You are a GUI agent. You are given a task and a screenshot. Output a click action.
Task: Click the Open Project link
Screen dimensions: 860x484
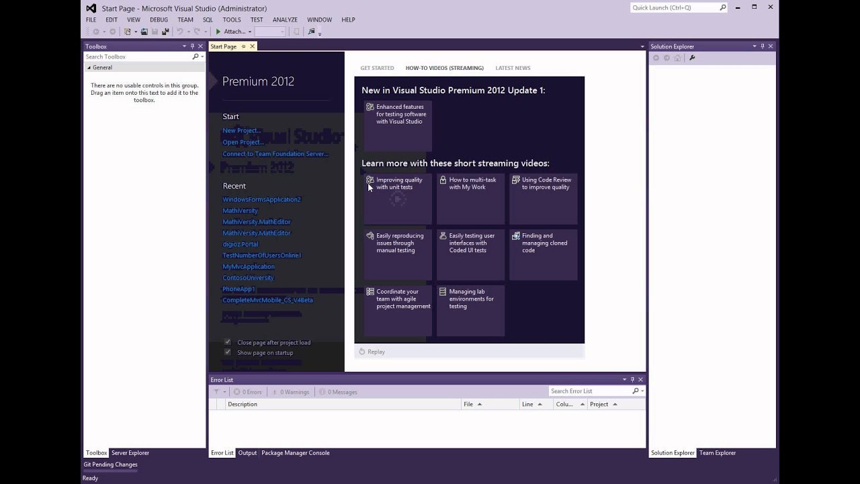click(243, 142)
